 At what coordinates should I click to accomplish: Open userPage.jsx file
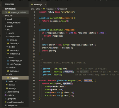[15, 64]
